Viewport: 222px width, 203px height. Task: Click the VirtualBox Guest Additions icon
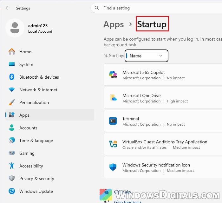[x=113, y=144]
